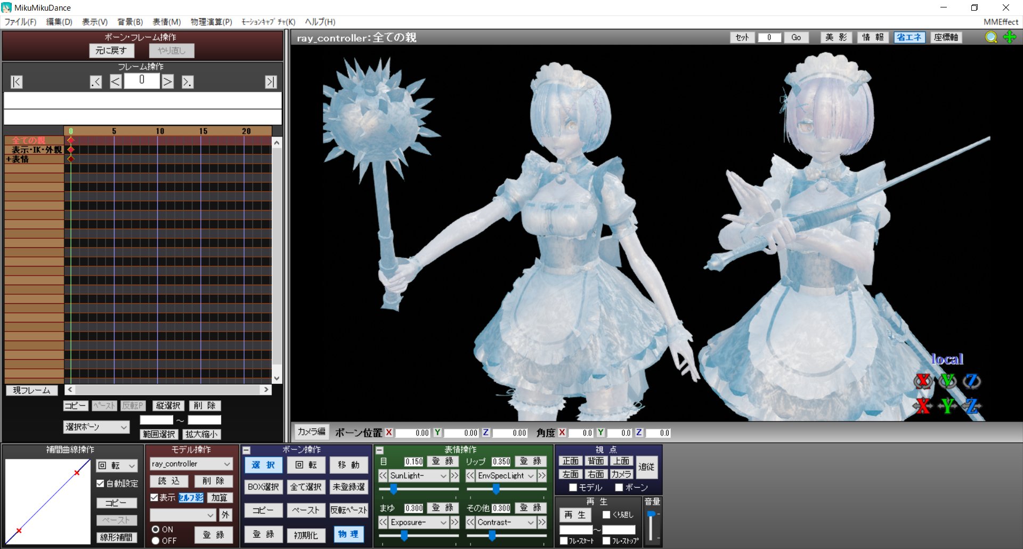The height and width of the screenshot is (549, 1023).
Task: Open Contrast- morph dropdown
Action: [506, 522]
